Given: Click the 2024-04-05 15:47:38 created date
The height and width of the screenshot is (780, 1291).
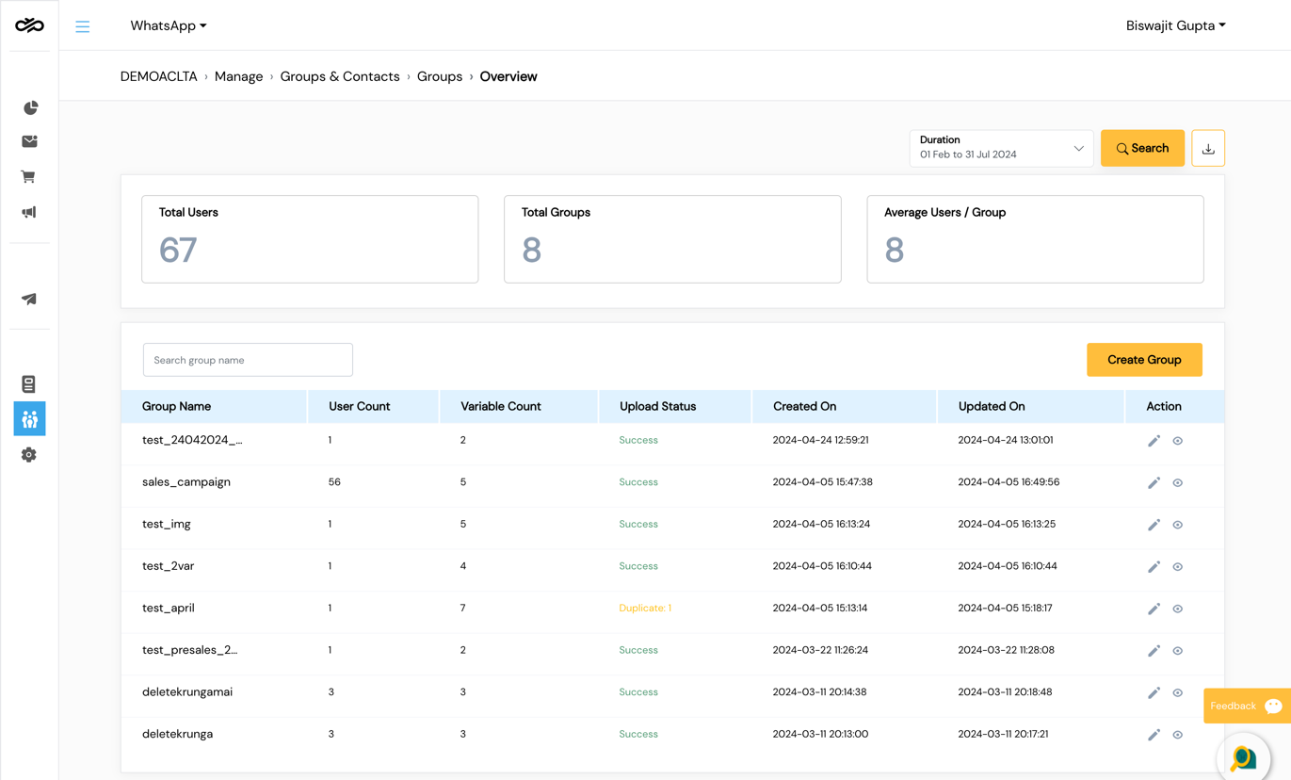Looking at the screenshot, I should pos(822,481).
